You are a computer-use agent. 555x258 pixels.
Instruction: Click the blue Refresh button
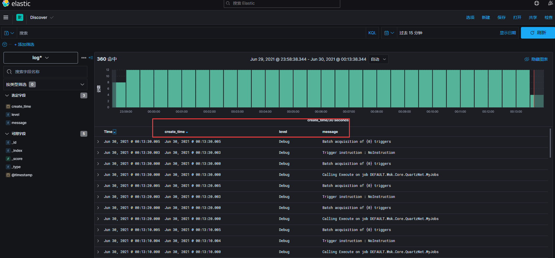pyautogui.click(x=538, y=33)
